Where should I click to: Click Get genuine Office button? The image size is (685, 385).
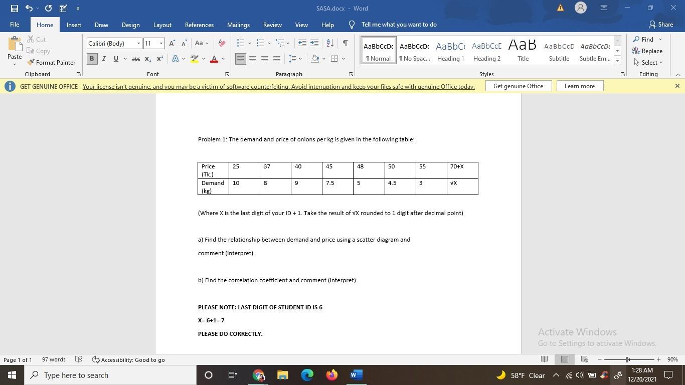tap(518, 86)
